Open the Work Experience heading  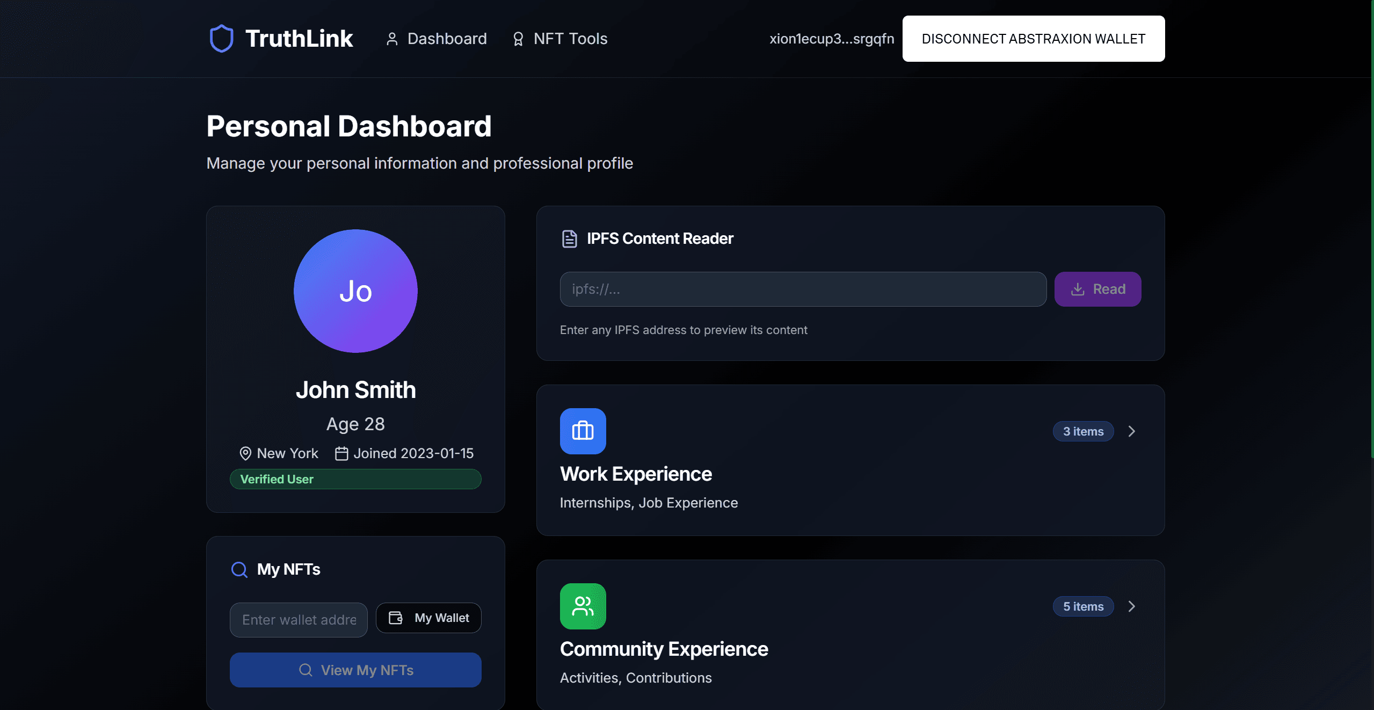point(636,474)
